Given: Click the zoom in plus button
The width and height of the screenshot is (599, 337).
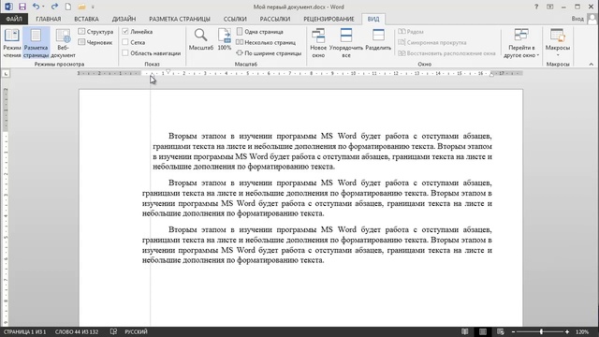Looking at the screenshot, I should [567, 332].
